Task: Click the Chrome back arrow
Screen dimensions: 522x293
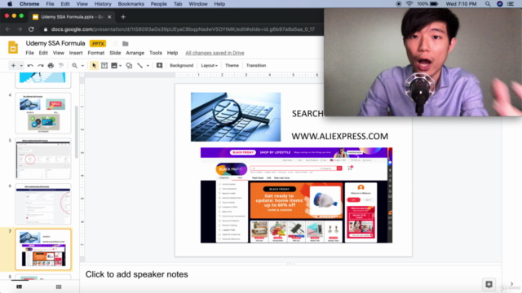Action: point(8,29)
